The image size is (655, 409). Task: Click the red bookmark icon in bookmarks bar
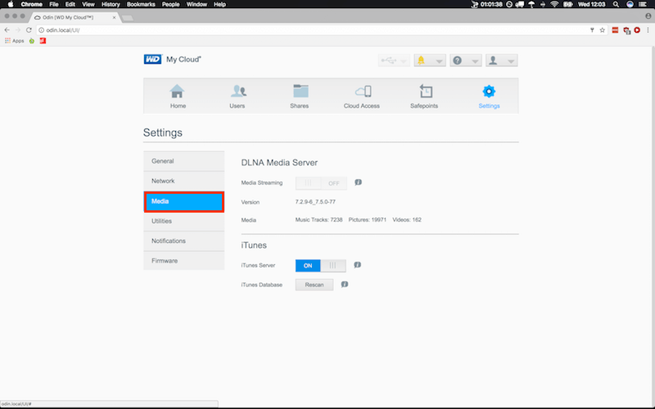click(43, 41)
